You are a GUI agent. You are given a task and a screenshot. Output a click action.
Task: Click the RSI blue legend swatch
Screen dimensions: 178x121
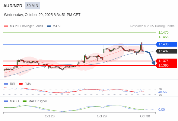[x=6, y=84]
